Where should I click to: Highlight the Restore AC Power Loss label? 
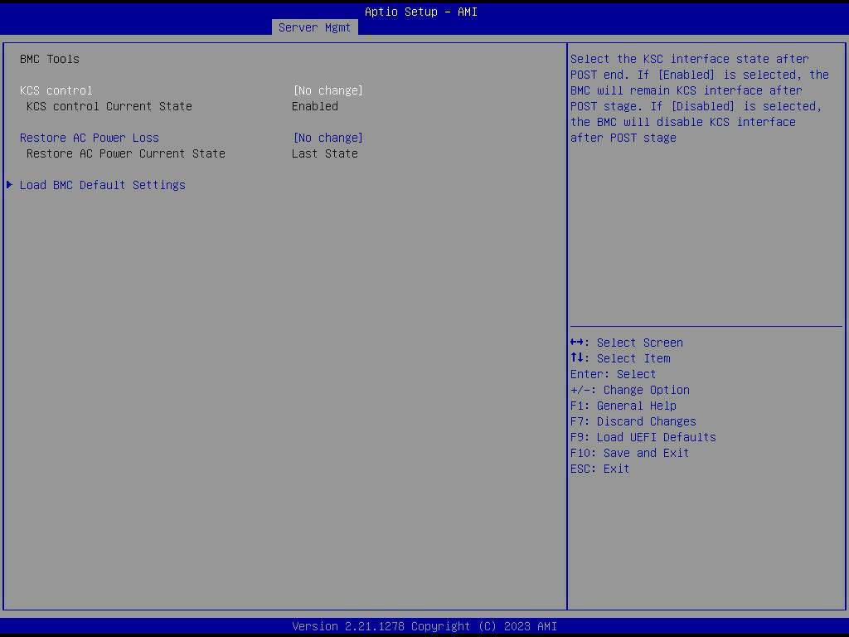tap(90, 138)
